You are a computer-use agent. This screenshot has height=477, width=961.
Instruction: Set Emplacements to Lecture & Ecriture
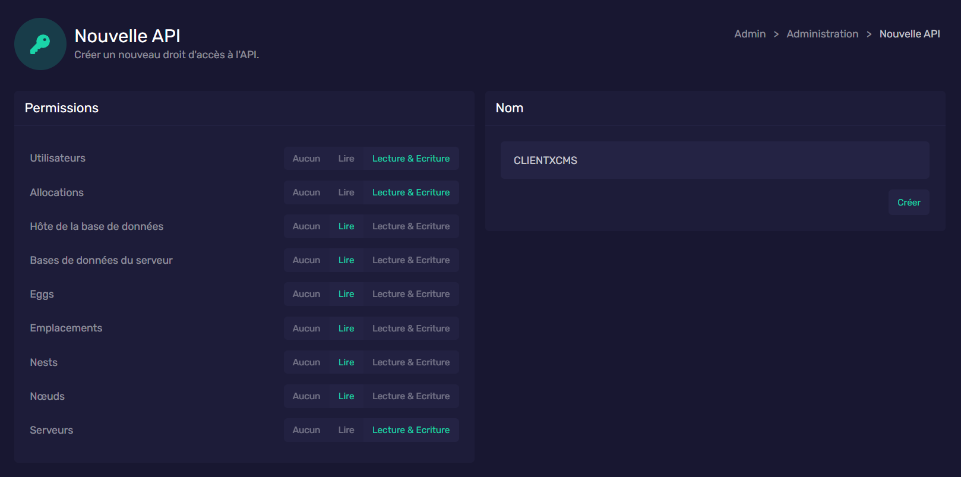(410, 328)
